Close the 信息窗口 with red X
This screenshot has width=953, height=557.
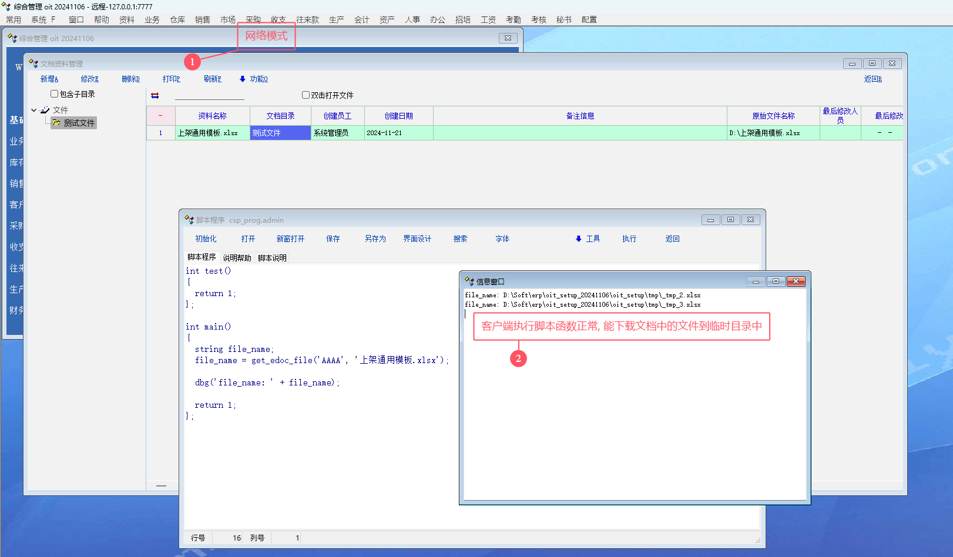[796, 281]
